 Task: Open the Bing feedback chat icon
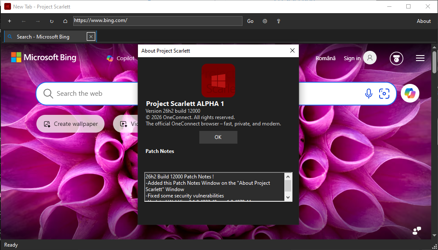(x=417, y=231)
